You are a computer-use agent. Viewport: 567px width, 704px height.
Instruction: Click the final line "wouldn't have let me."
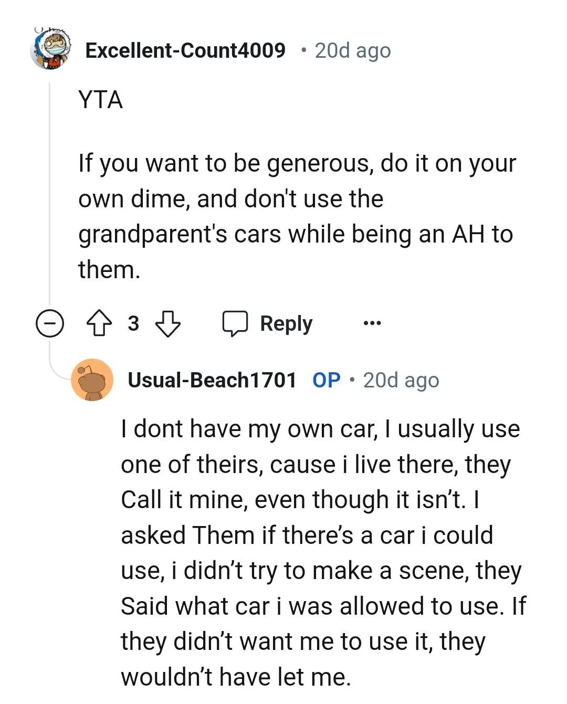point(236,677)
